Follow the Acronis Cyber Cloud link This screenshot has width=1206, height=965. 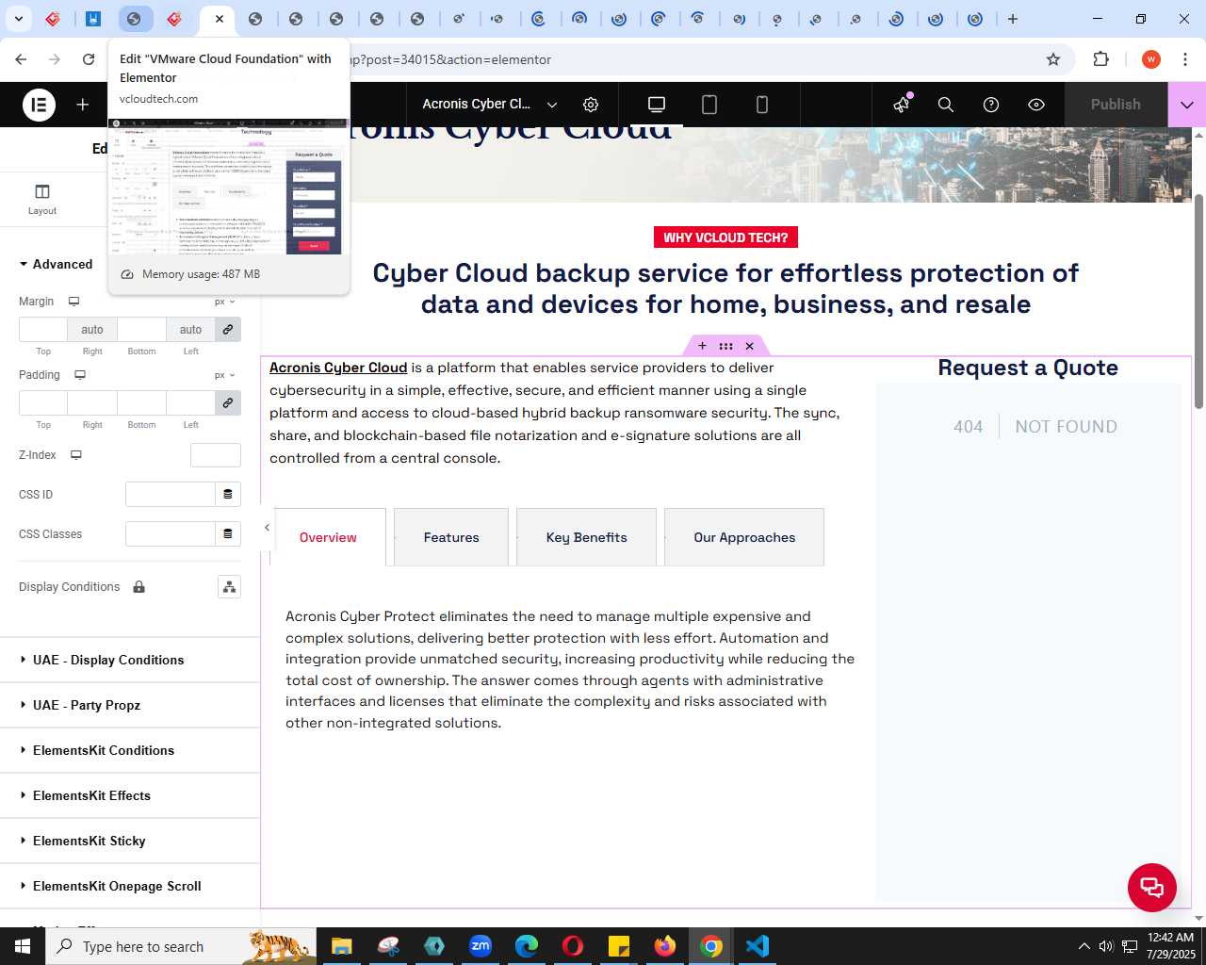(x=338, y=368)
